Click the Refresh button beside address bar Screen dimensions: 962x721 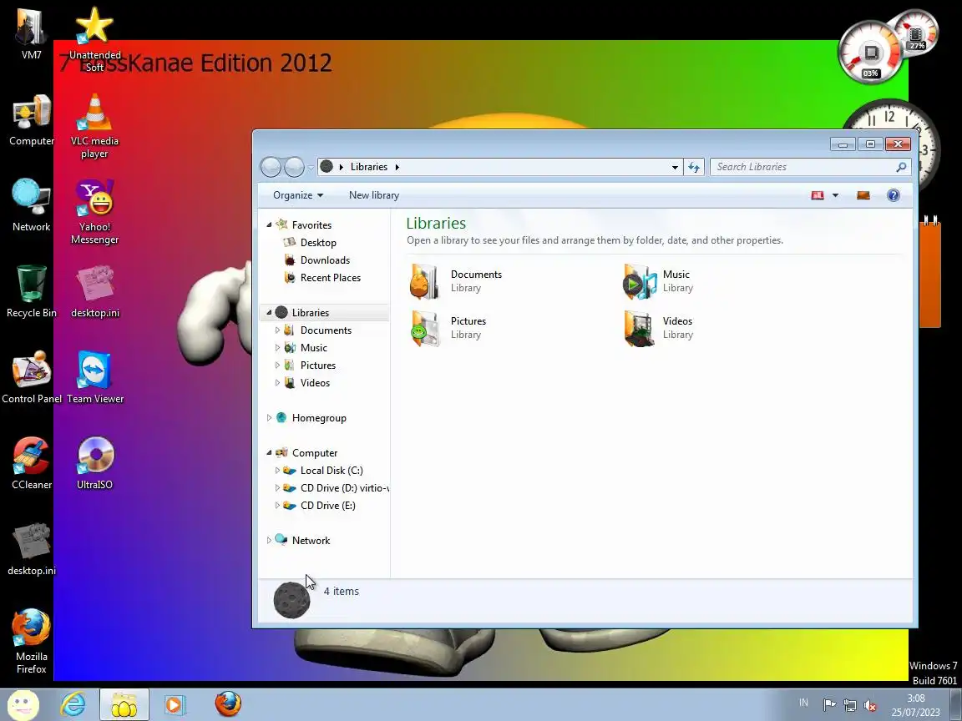(694, 167)
